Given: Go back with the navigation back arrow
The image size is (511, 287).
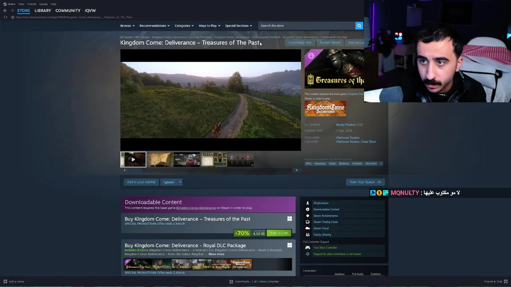Looking at the screenshot, I should pos(5,10).
